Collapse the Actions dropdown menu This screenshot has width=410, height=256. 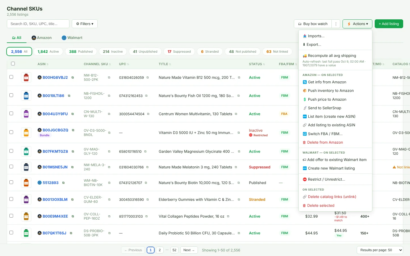[357, 24]
